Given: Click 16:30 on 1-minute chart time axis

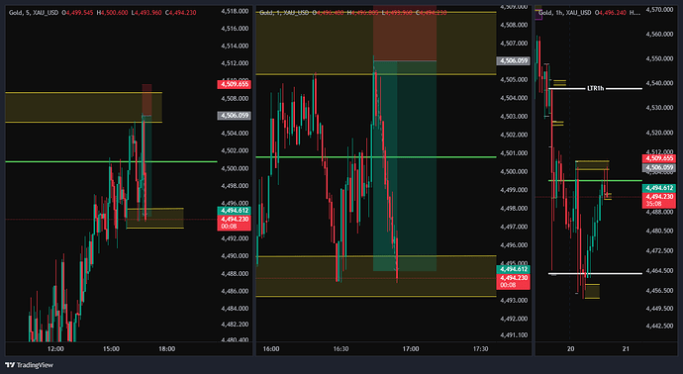Looking at the screenshot, I should coord(341,348).
